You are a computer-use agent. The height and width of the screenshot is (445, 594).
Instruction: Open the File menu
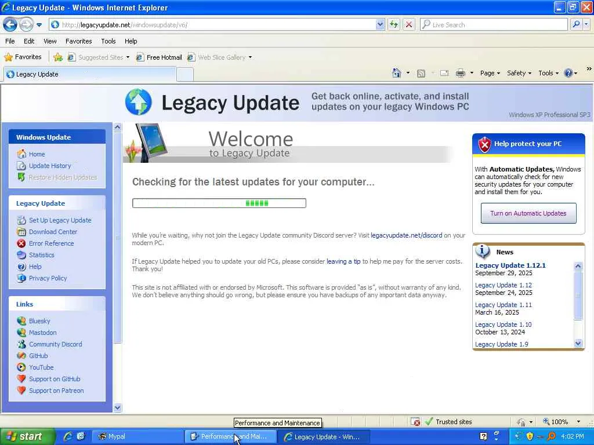tap(10, 41)
